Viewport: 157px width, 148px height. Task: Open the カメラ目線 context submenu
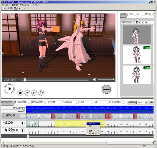[x=93, y=134]
